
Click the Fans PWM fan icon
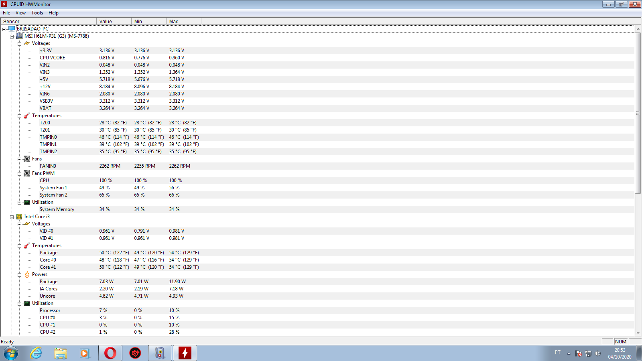pos(27,173)
